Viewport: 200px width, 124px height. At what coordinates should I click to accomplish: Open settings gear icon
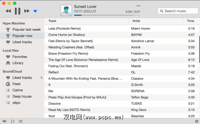197,121
